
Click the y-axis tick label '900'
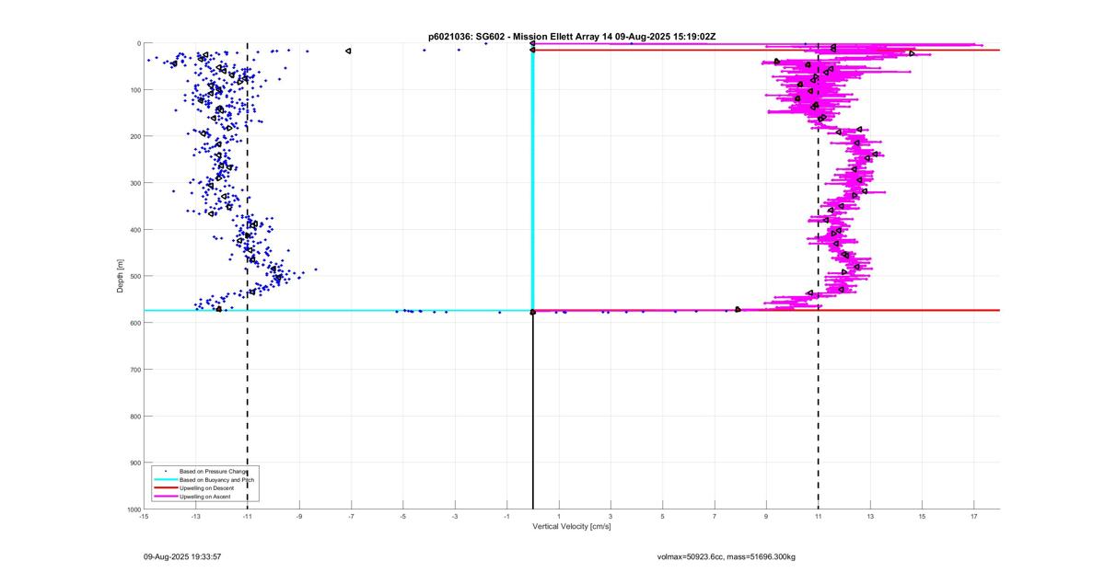pos(134,463)
